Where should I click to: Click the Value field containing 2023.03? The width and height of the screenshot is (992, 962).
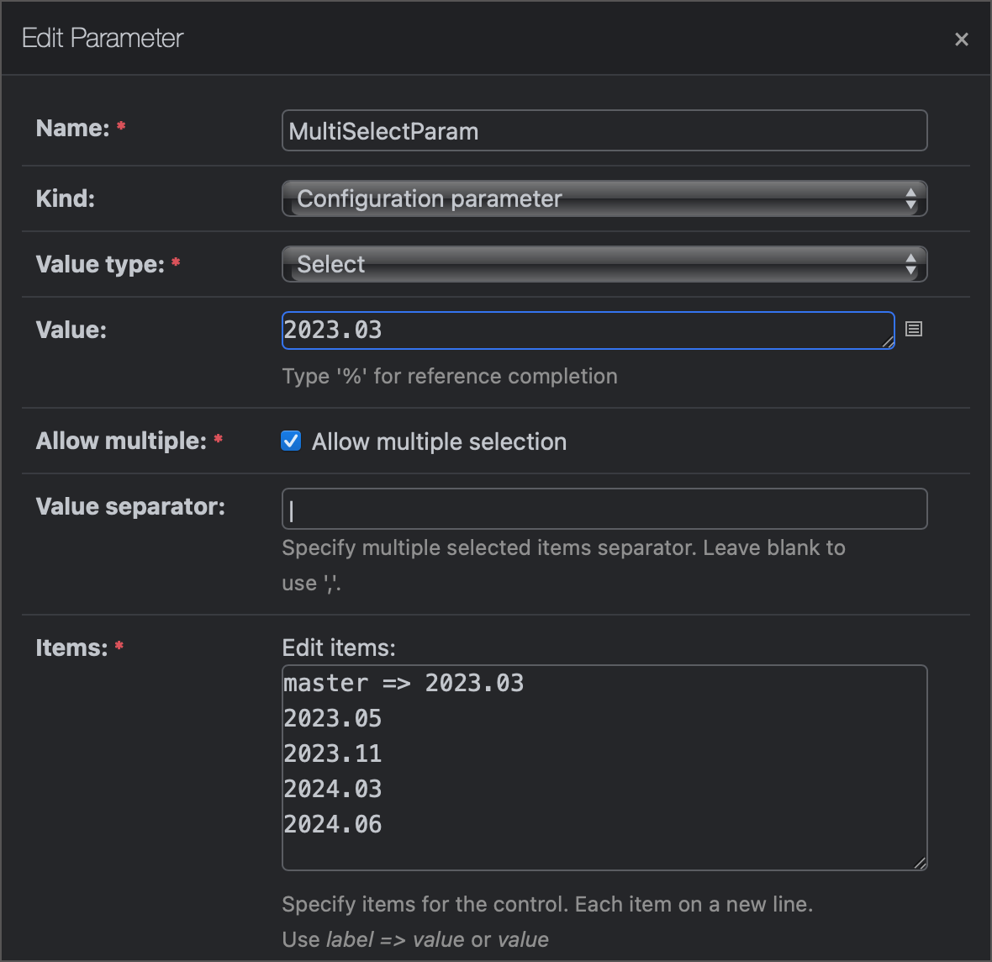point(588,330)
